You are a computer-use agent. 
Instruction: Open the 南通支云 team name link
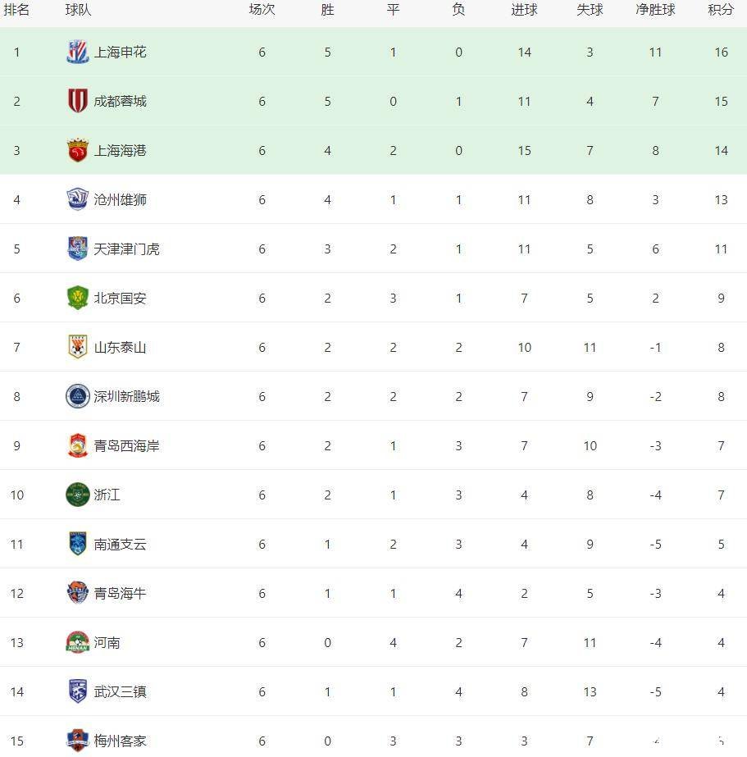120,545
